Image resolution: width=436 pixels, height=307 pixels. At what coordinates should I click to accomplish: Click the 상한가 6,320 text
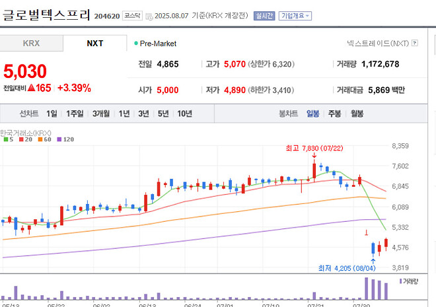pos(271,64)
